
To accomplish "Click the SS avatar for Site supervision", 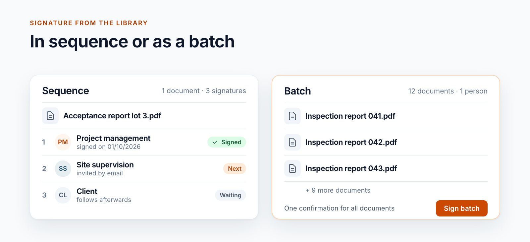I will (x=63, y=169).
